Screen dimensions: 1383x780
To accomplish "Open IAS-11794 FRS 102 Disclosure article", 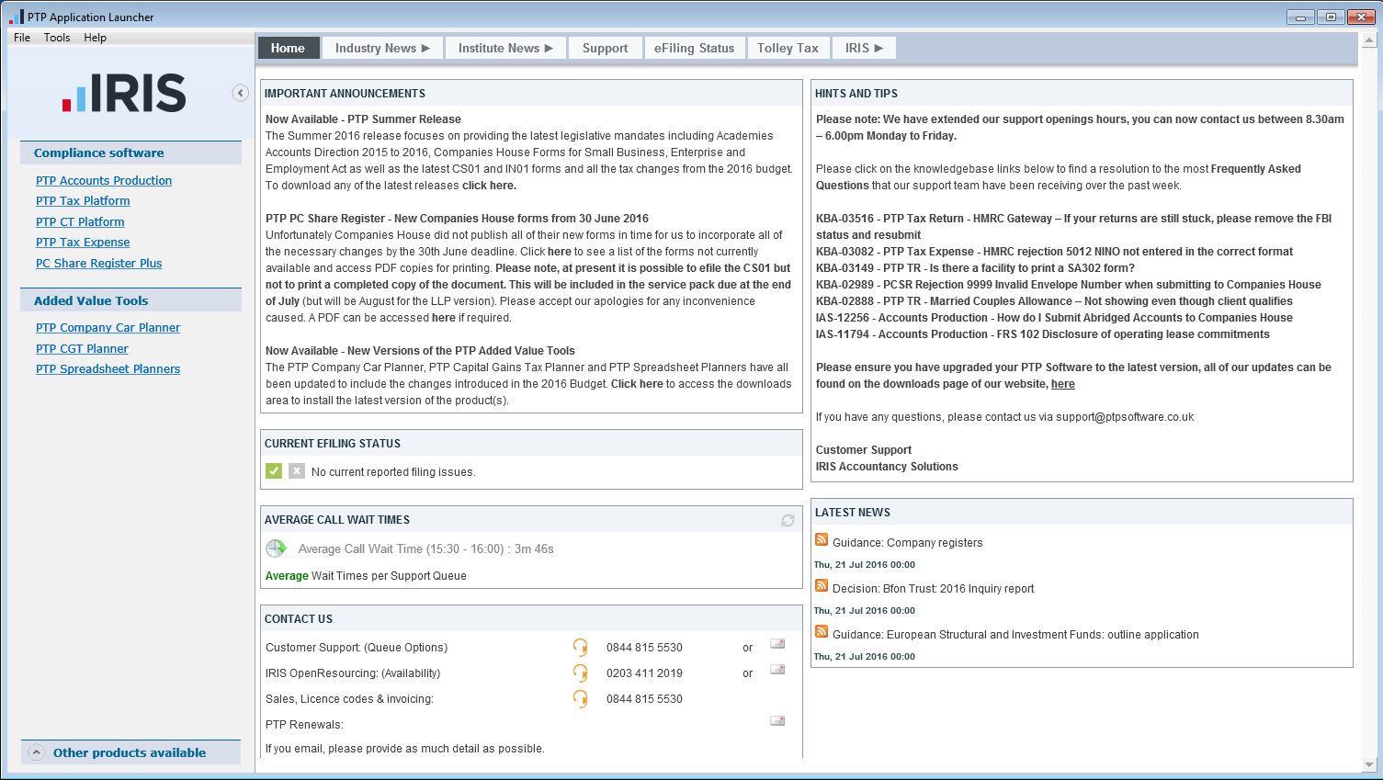I will click(1042, 334).
